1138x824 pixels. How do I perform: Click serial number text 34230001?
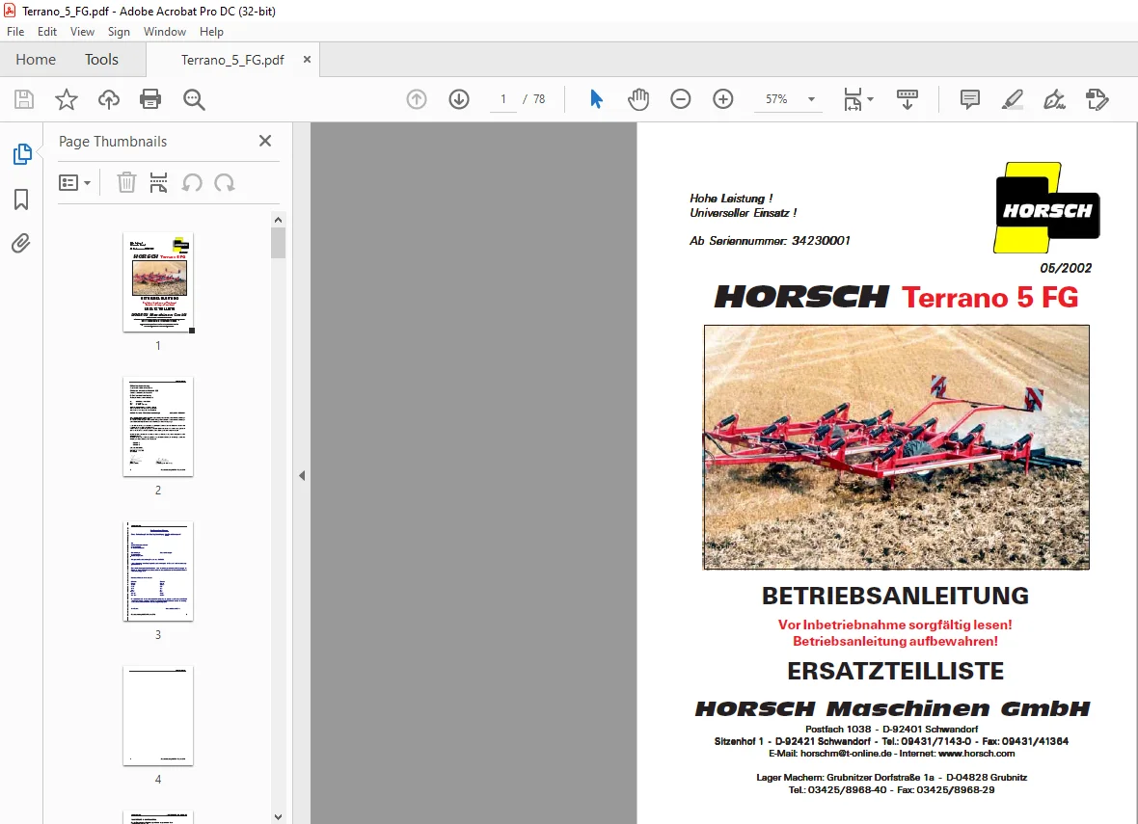[820, 241]
